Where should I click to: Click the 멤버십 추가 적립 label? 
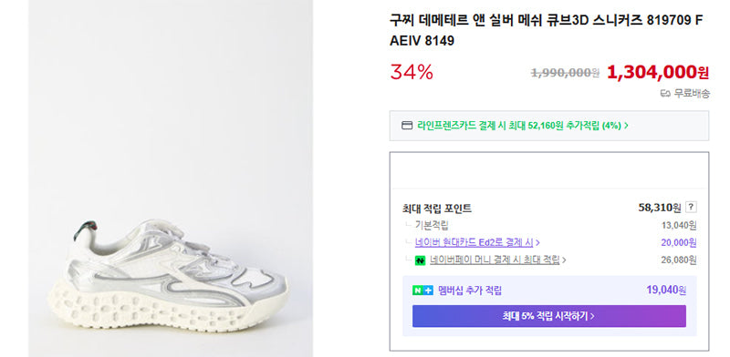coord(470,291)
